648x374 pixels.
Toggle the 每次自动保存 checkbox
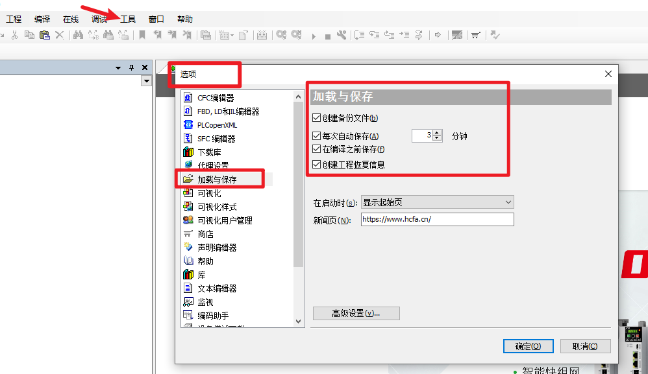[x=317, y=136]
